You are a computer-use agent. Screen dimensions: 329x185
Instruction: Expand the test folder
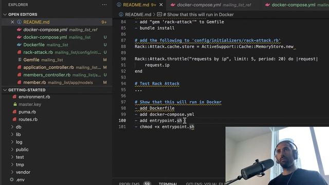click(12, 157)
